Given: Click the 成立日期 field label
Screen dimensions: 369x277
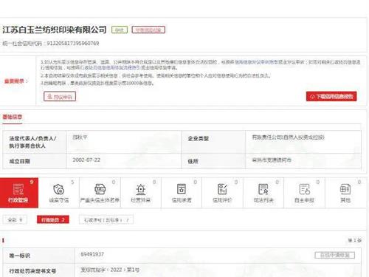Looking at the screenshot, I should click(x=19, y=161).
